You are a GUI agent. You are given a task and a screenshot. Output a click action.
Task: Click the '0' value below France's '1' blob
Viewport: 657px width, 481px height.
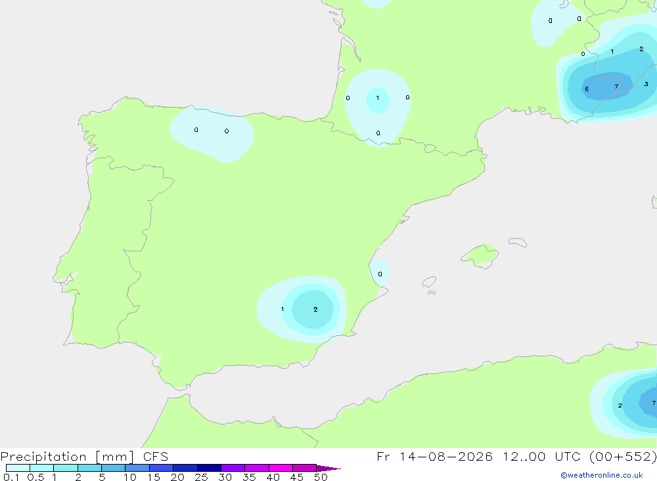tap(378, 133)
